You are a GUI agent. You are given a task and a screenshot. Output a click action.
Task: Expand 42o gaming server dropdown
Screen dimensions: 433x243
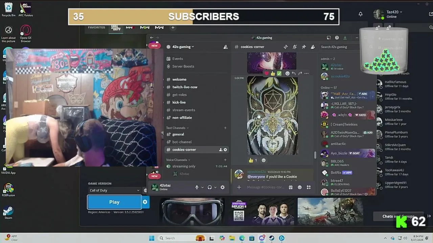tap(183, 47)
